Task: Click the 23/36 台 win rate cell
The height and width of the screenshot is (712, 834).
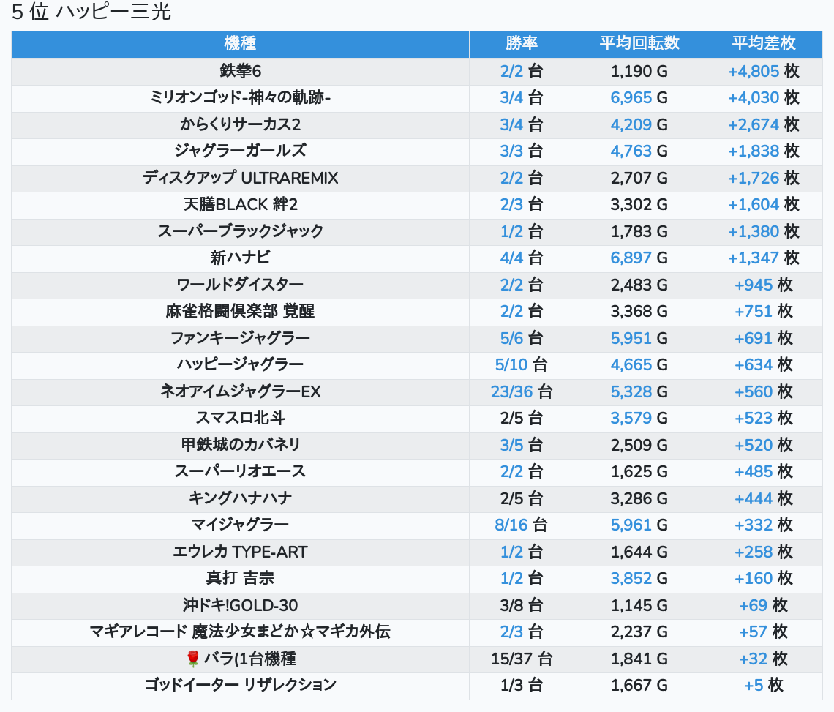Action: point(521,391)
